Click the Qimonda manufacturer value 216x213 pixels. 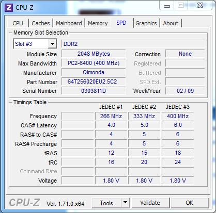[94, 72]
